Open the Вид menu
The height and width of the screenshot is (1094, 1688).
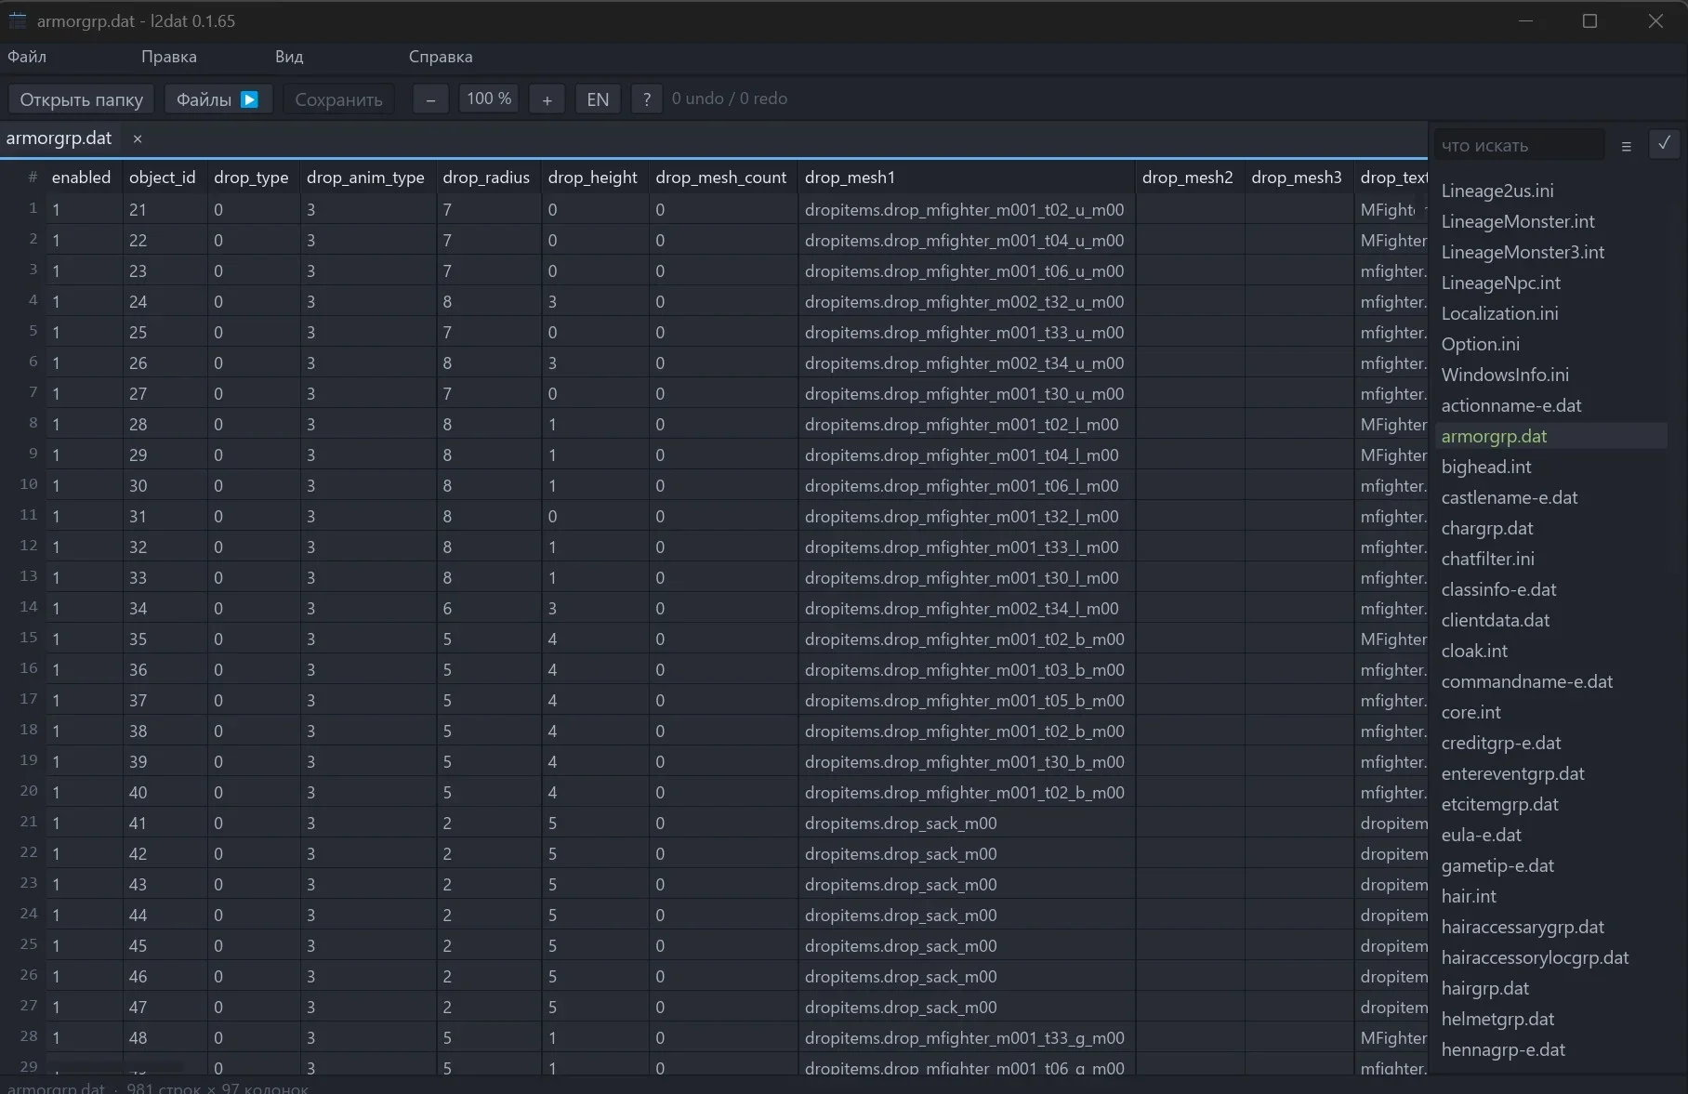click(289, 57)
